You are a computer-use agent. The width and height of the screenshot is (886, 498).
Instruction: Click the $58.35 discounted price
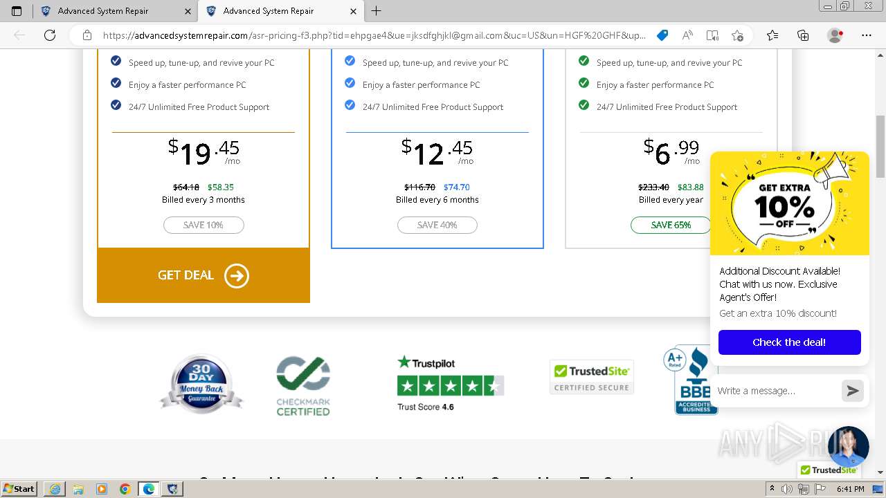[x=221, y=187]
